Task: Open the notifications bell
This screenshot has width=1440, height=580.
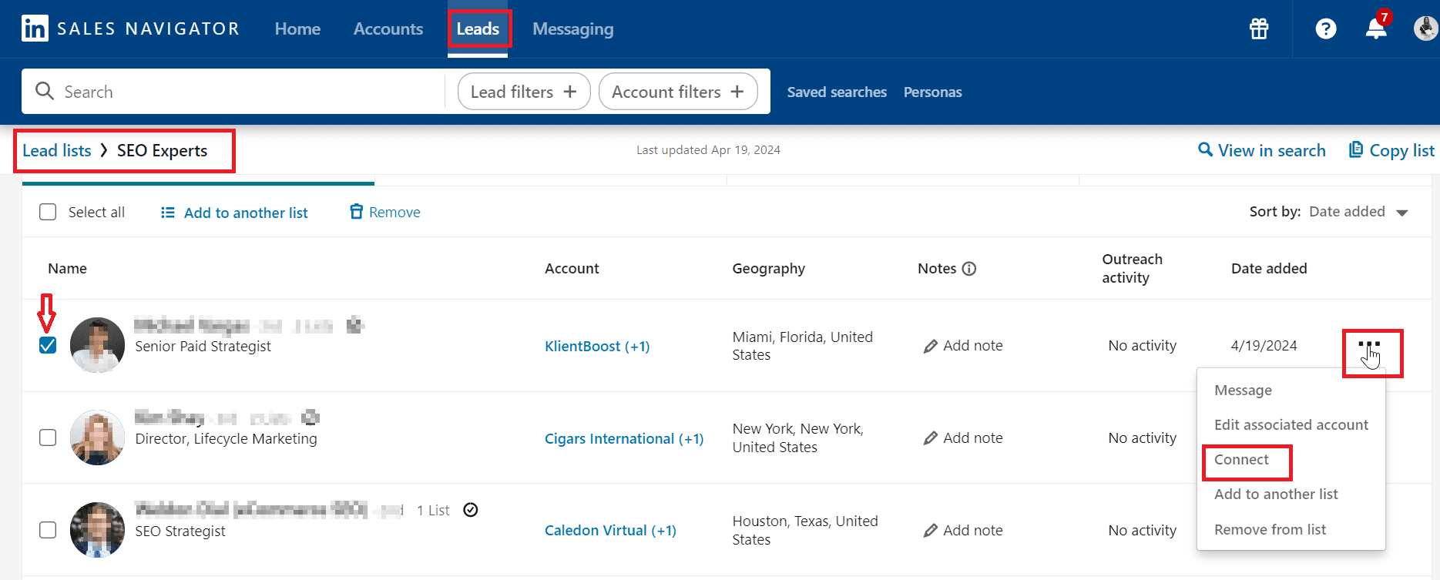Action: [1375, 29]
